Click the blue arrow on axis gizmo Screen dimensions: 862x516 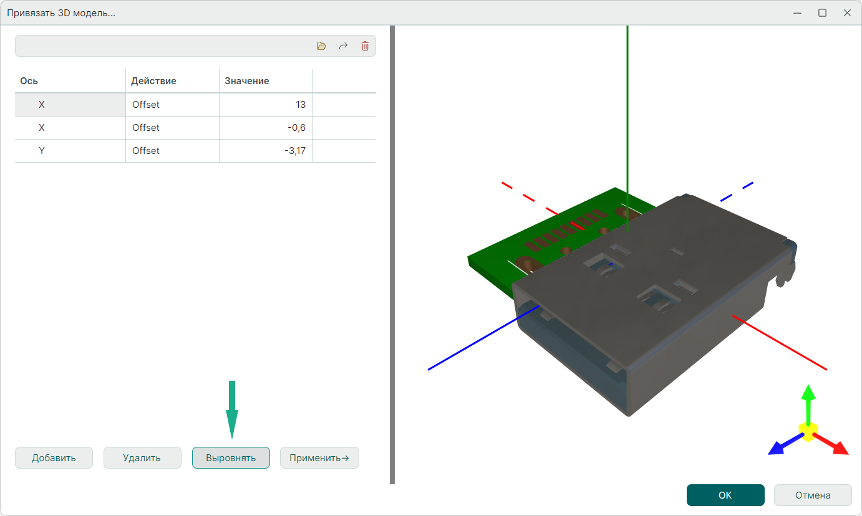point(780,446)
